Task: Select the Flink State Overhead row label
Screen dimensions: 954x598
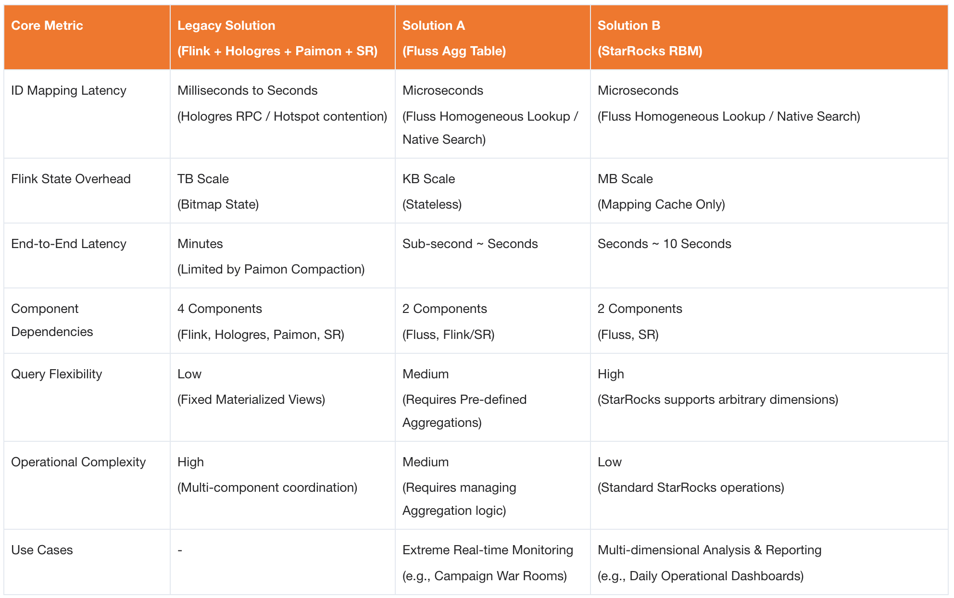Action: tap(71, 179)
